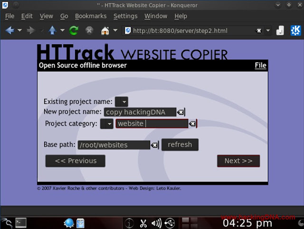Click the grey stop loading icon
This screenshot has width=304, height=229.
tap(89, 30)
